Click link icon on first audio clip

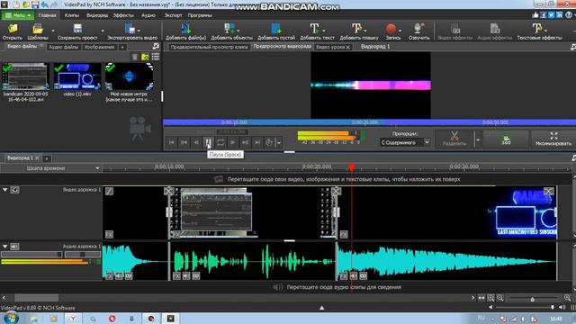click(x=129, y=275)
